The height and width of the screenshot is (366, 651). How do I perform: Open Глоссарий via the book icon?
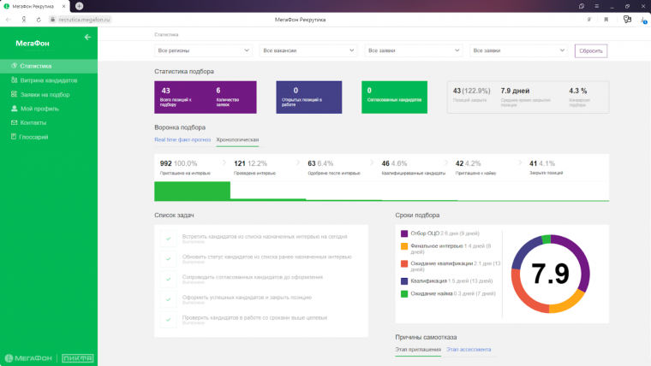point(15,137)
